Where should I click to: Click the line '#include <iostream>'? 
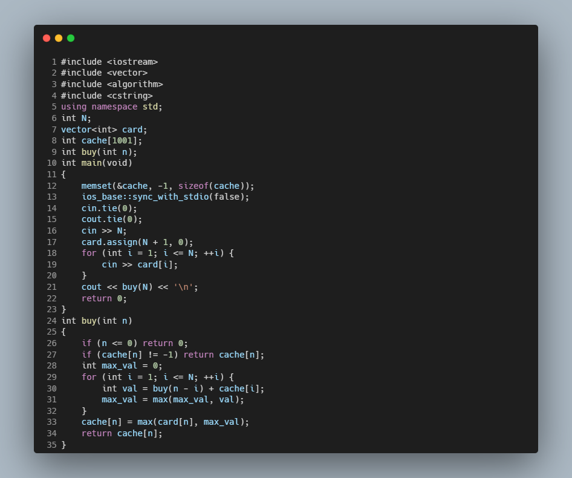click(x=109, y=62)
